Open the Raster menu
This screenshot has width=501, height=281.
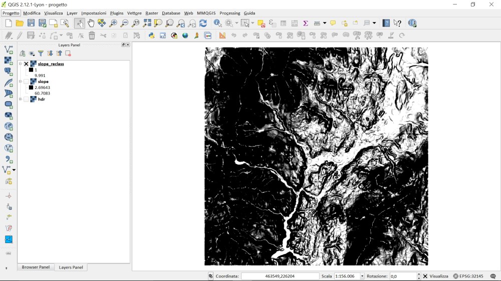point(151,13)
